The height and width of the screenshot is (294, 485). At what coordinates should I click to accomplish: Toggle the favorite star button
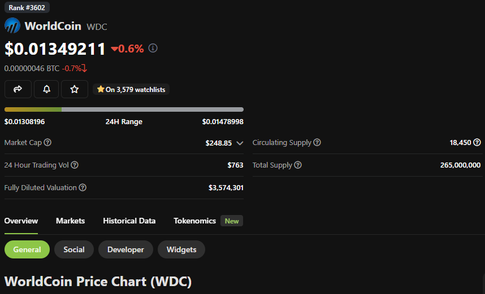pyautogui.click(x=74, y=89)
